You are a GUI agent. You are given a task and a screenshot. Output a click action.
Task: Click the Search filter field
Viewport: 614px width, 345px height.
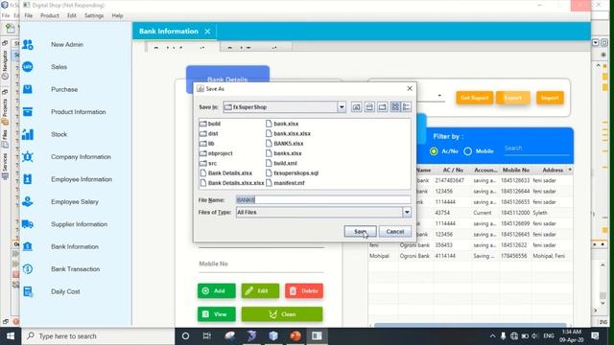click(536, 149)
